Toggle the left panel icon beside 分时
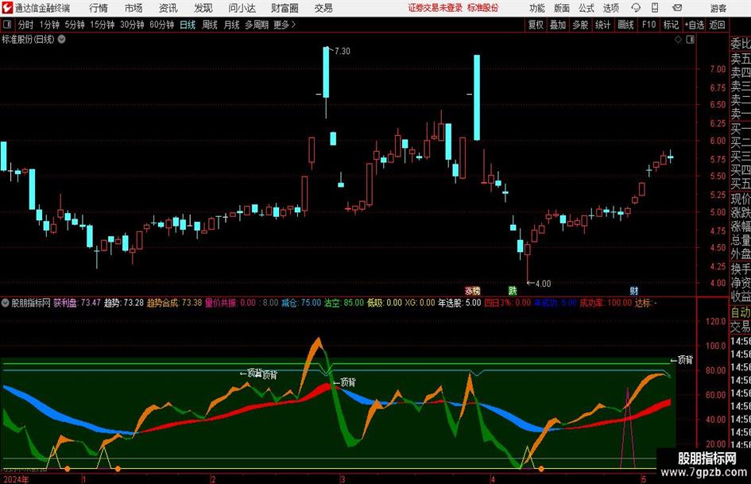This screenshot has width=751, height=484. 7,25
